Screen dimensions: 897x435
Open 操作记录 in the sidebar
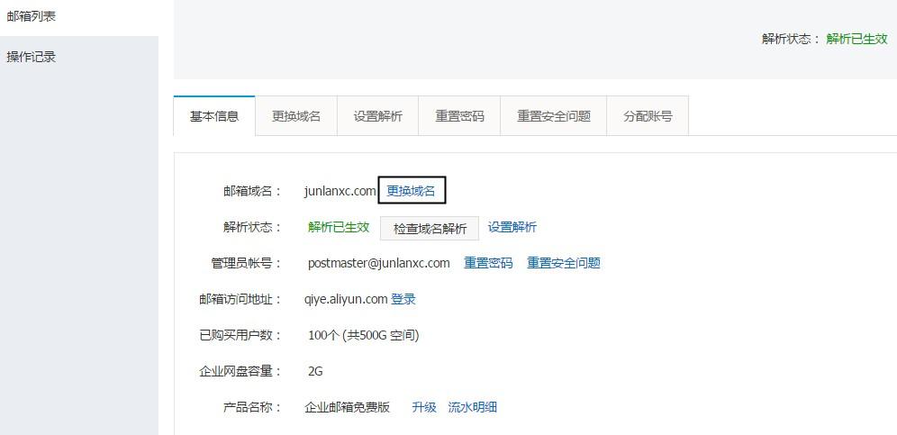31,58
